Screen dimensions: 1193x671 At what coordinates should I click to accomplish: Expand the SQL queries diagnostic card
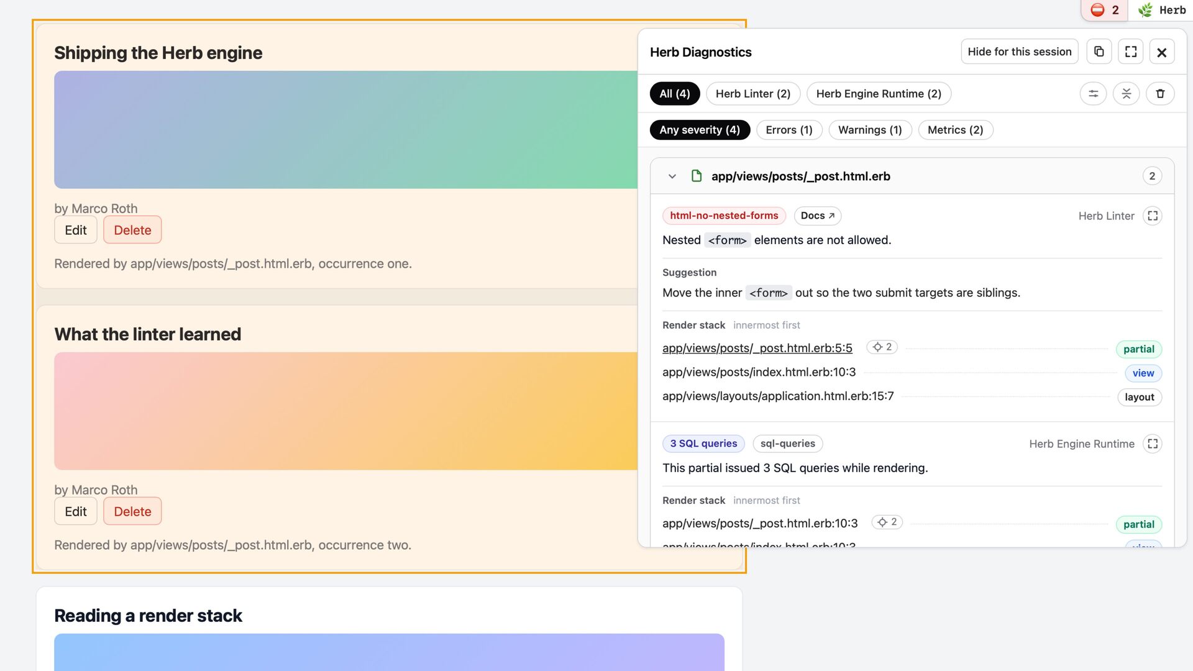click(1153, 444)
